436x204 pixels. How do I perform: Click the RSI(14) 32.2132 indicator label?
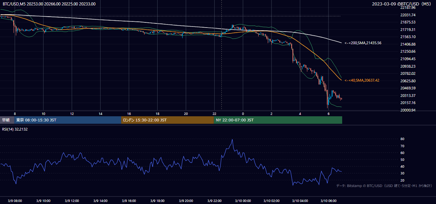click(15, 129)
